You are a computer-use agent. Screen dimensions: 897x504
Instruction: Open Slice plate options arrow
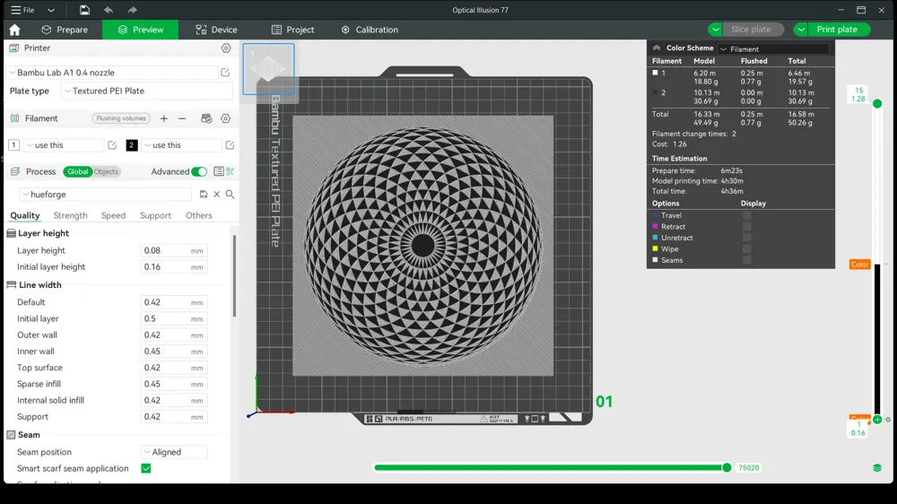point(715,30)
